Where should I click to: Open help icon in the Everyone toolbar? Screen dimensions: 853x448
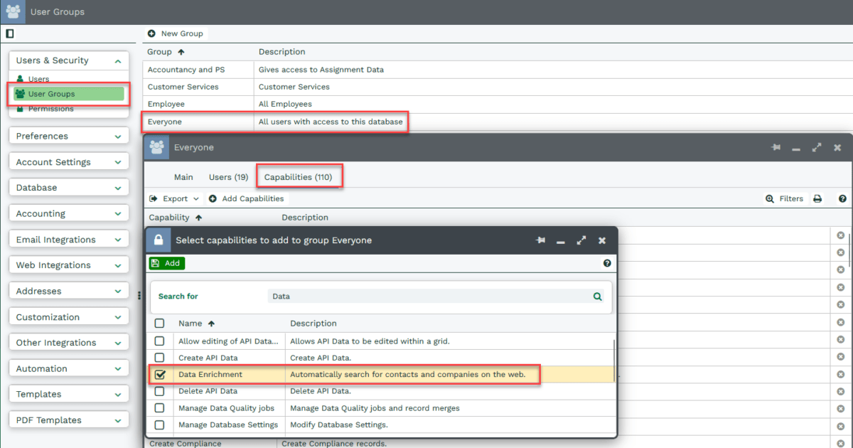pyautogui.click(x=842, y=199)
